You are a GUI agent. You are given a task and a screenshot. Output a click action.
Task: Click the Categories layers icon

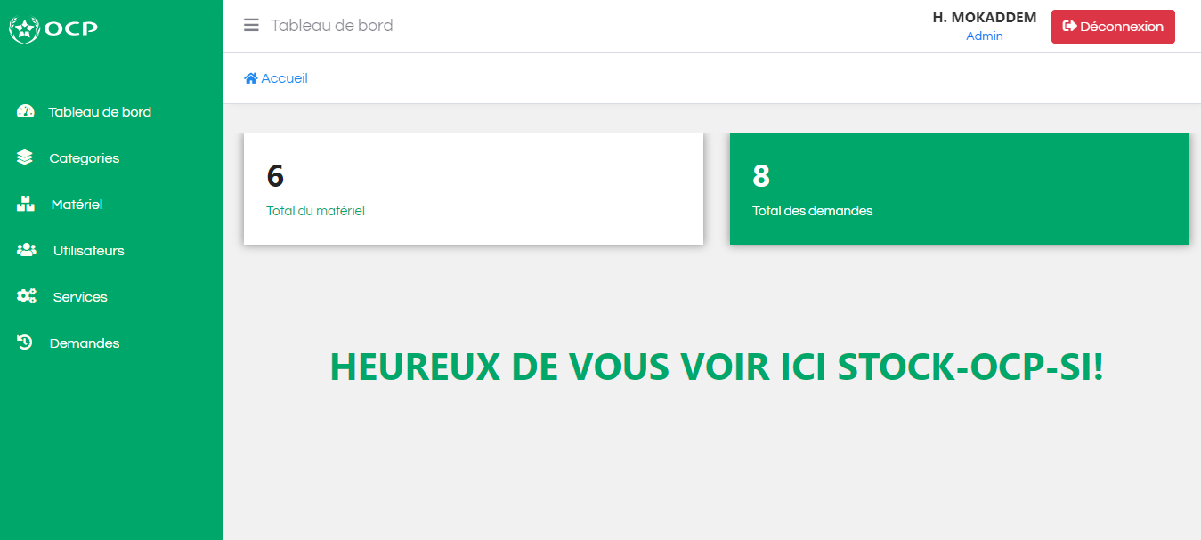point(25,157)
